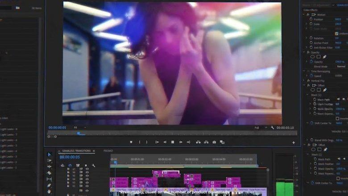Image resolution: width=348 pixels, height=196 pixels.
Task: Switch to the Seamless Transitions sequence tab
Action: point(76,151)
